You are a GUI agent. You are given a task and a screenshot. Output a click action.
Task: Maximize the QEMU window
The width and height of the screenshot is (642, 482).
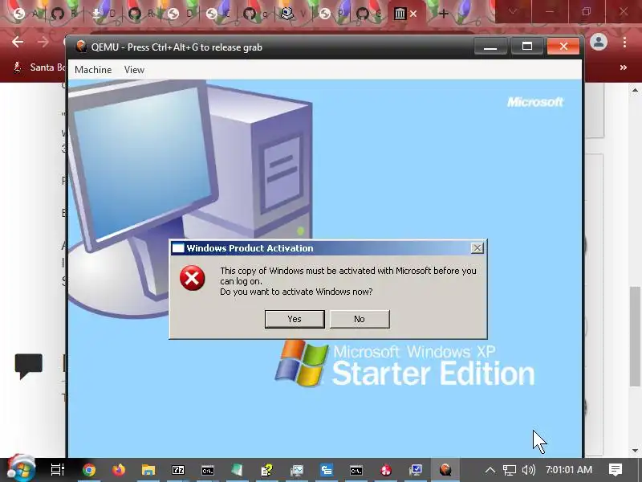[527, 47]
